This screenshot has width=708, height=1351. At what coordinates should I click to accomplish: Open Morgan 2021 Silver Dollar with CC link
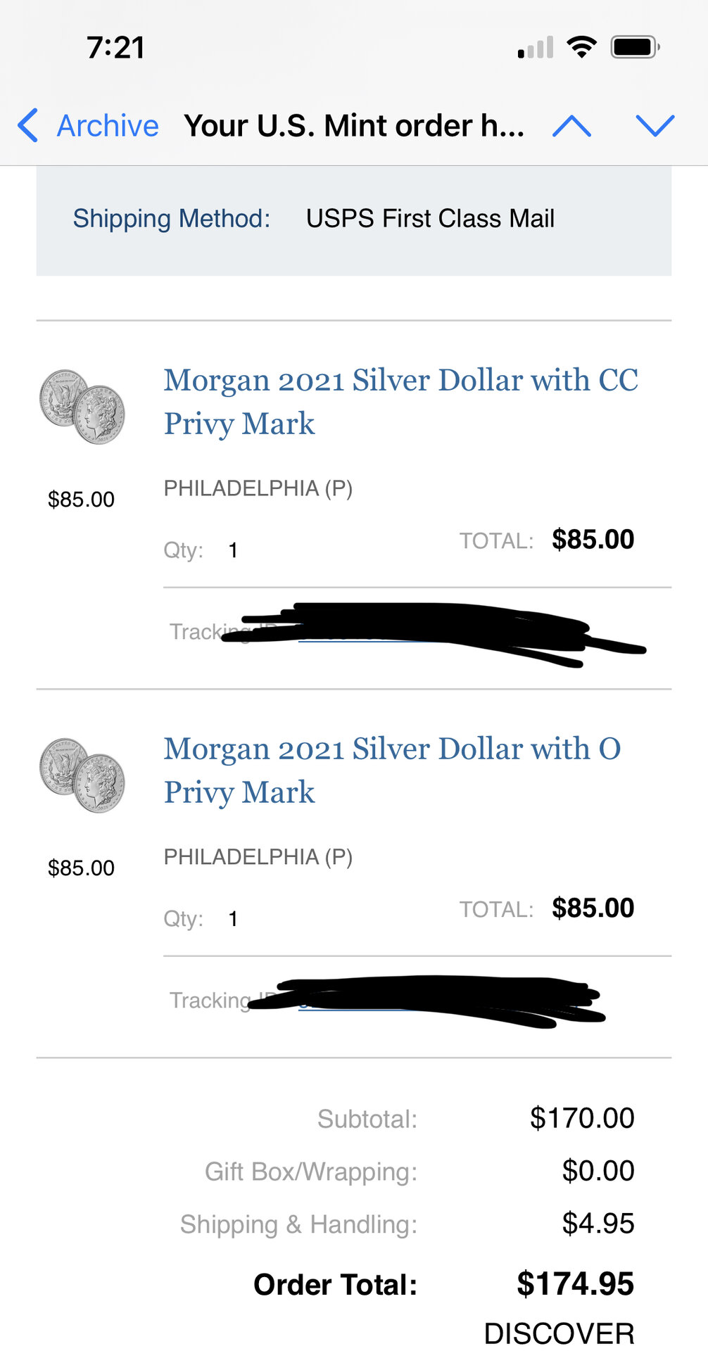tap(400, 401)
